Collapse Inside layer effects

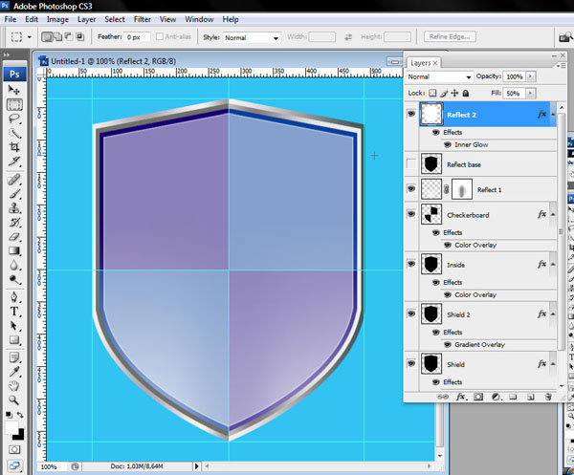553,265
